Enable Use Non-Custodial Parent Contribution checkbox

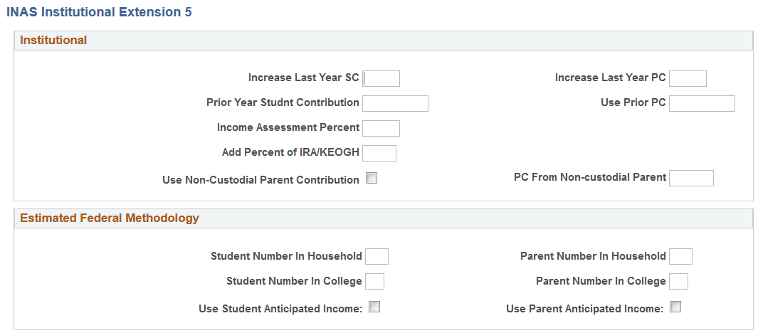pos(372,179)
